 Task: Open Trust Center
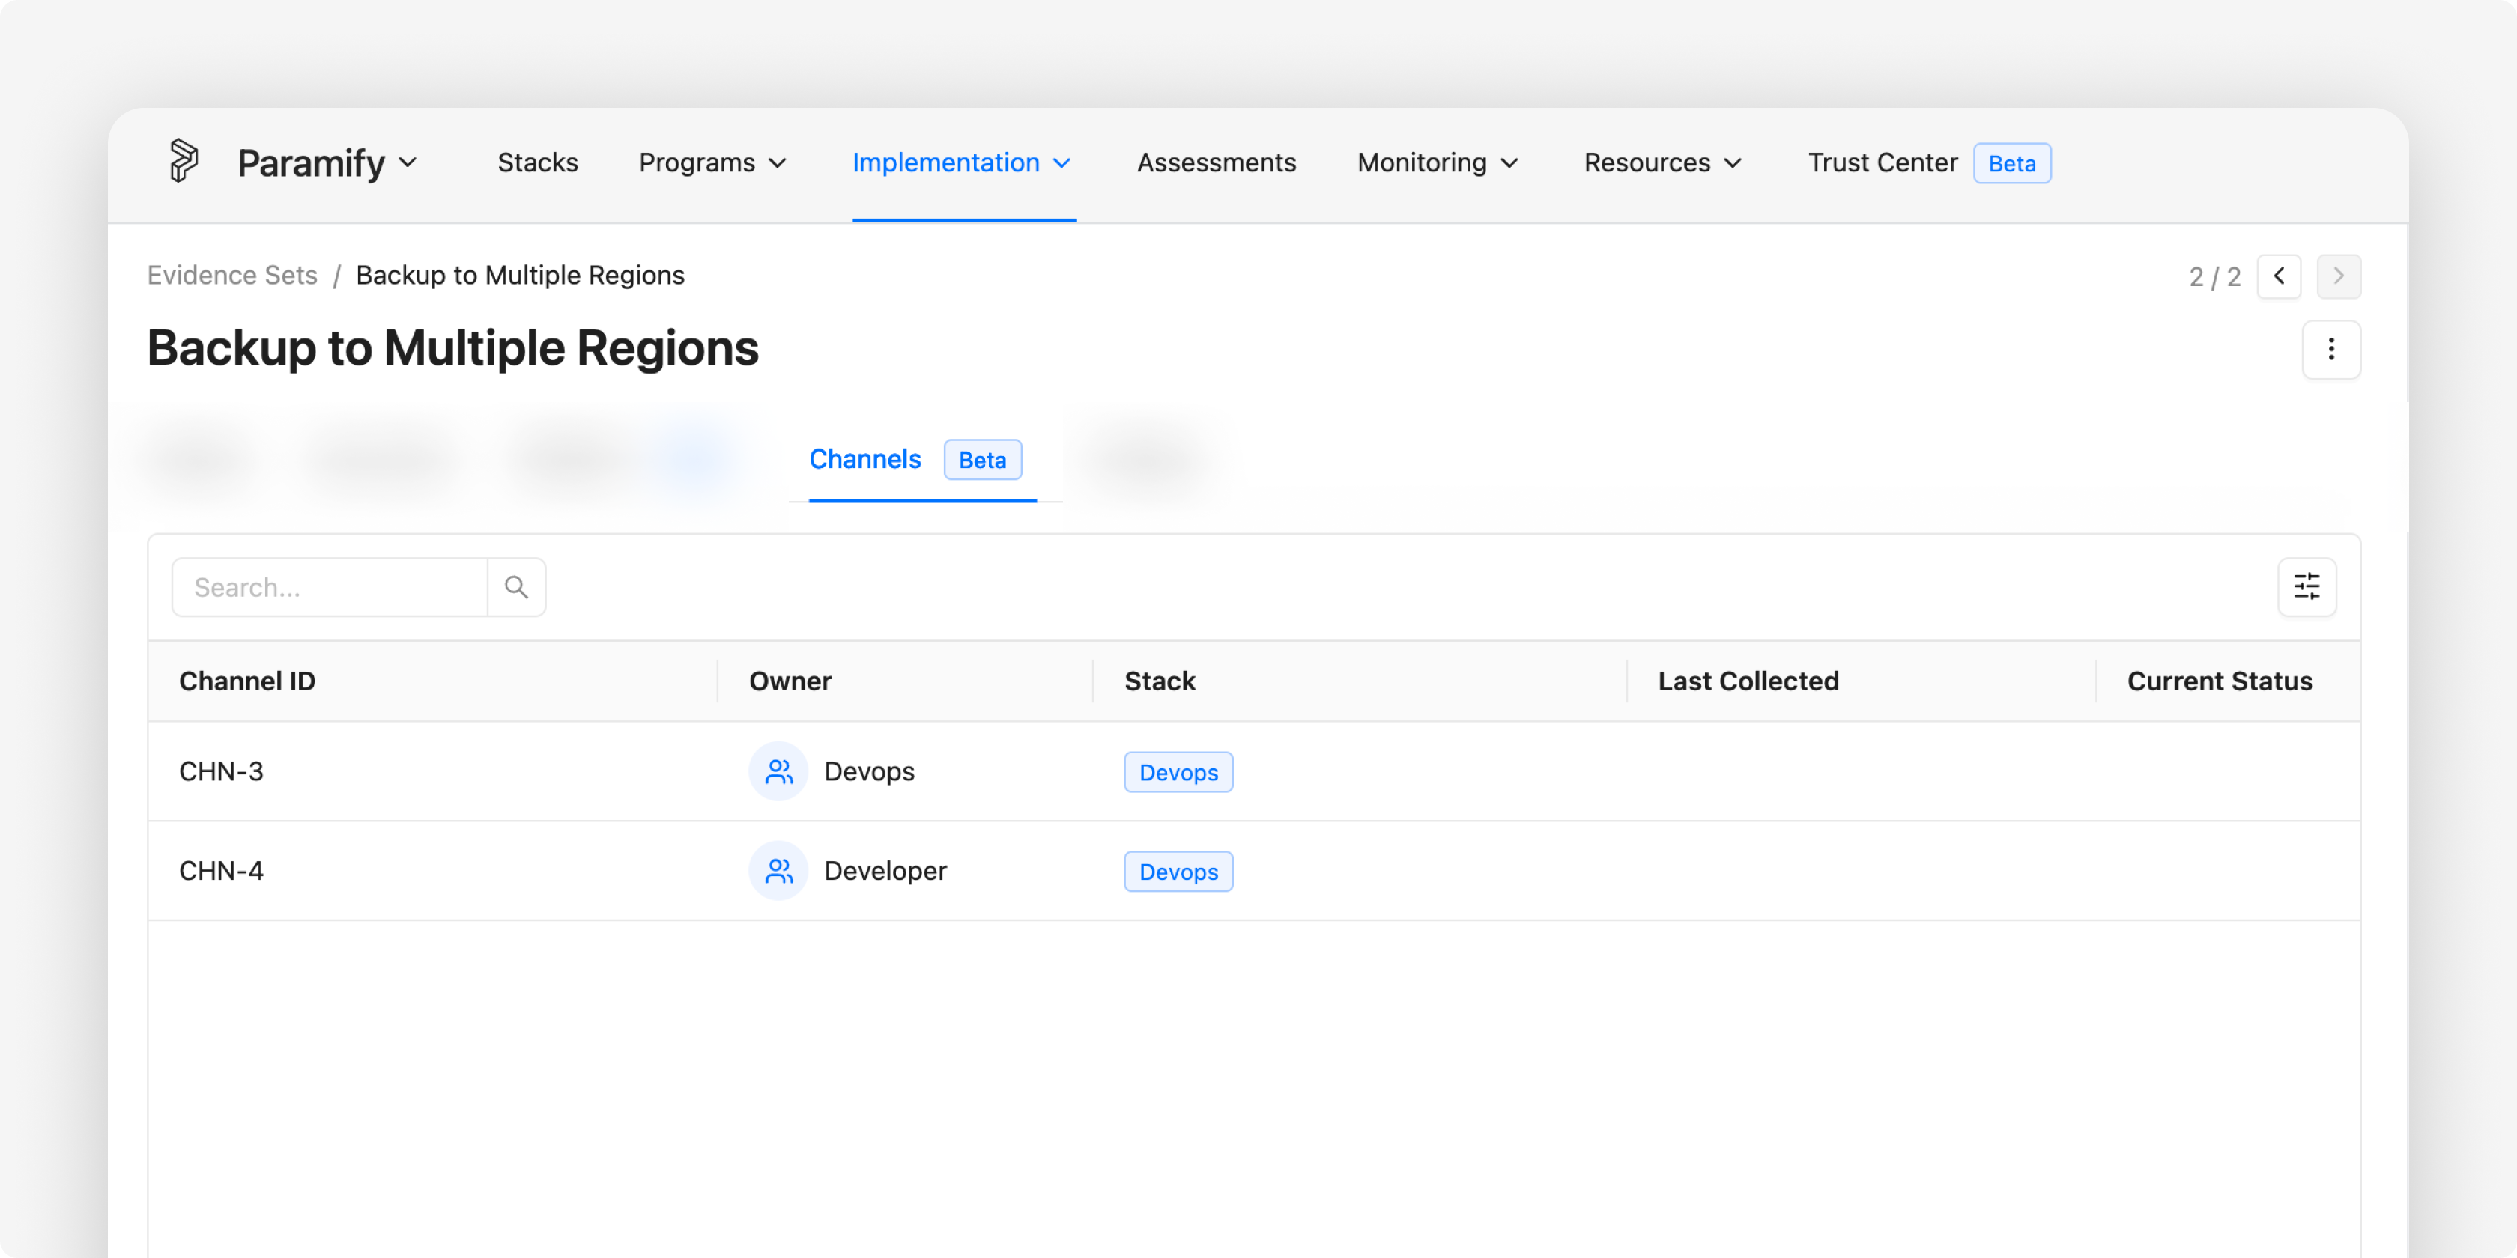point(1882,162)
